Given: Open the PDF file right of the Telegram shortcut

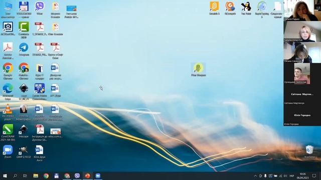Looking at the screenshot, I should tap(40, 49).
